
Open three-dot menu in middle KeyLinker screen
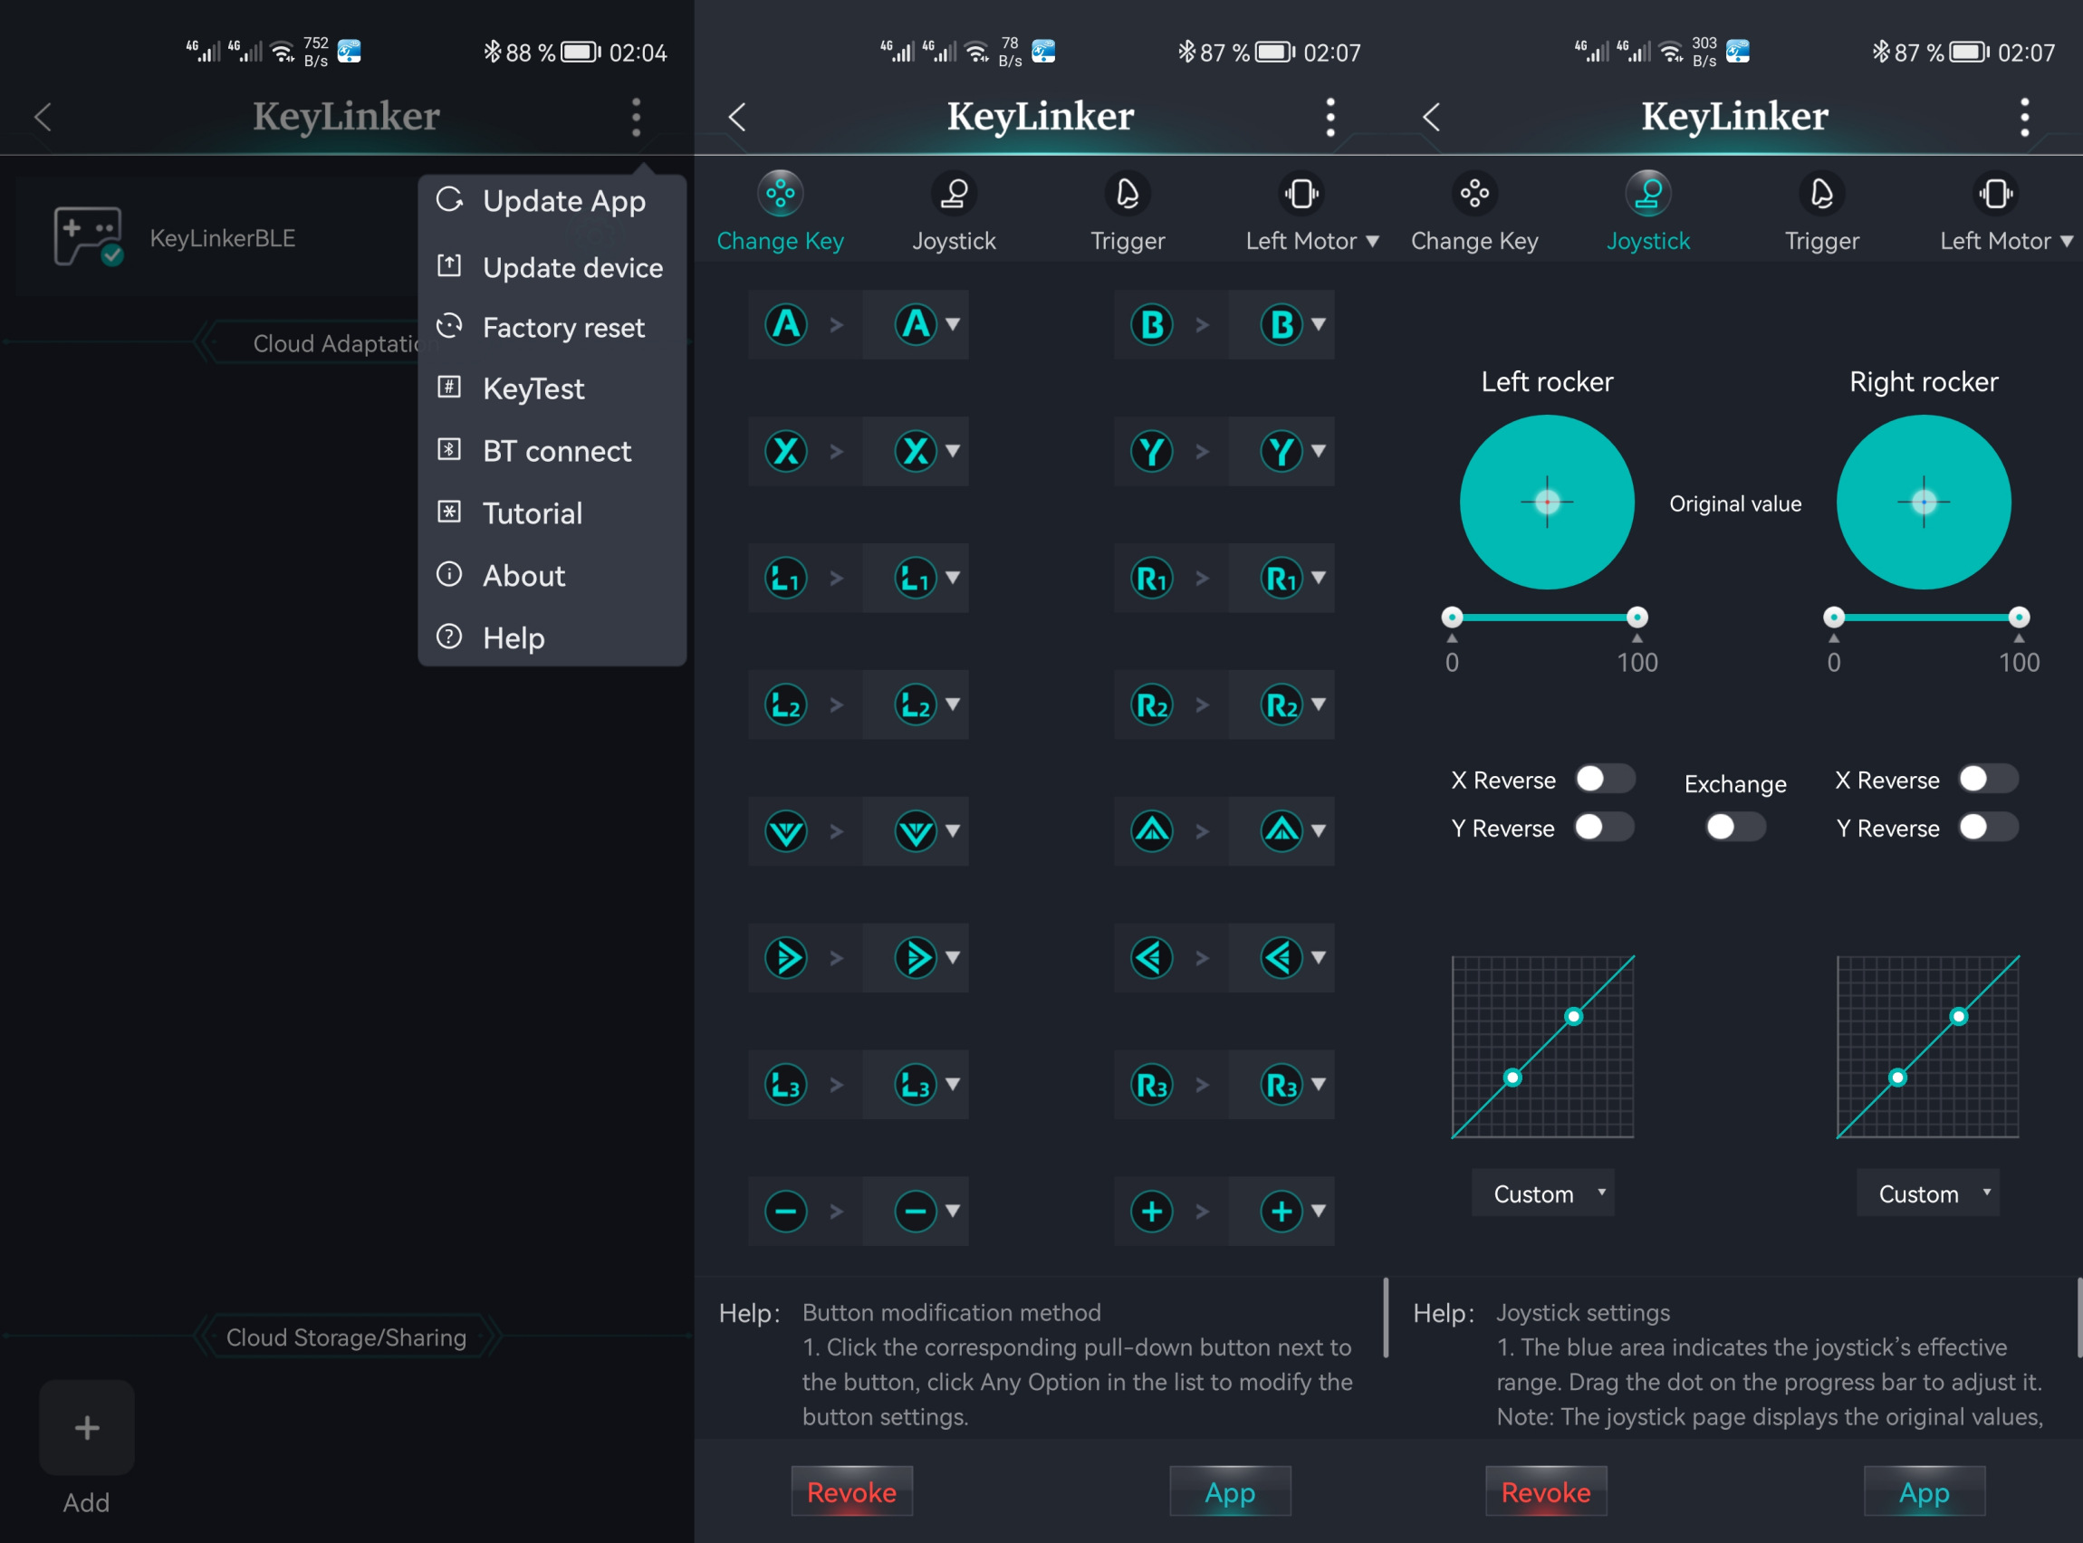coord(1330,118)
